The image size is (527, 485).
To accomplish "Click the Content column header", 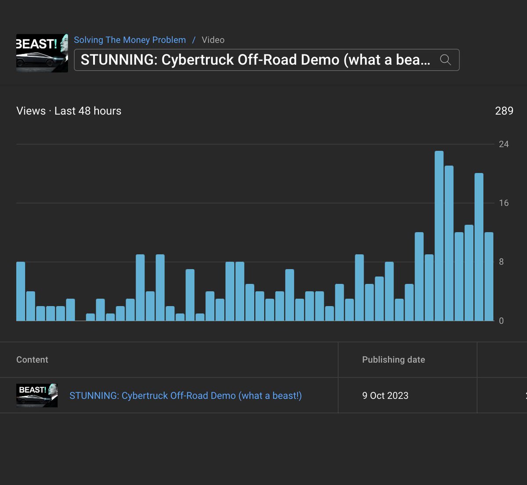I will [32, 360].
